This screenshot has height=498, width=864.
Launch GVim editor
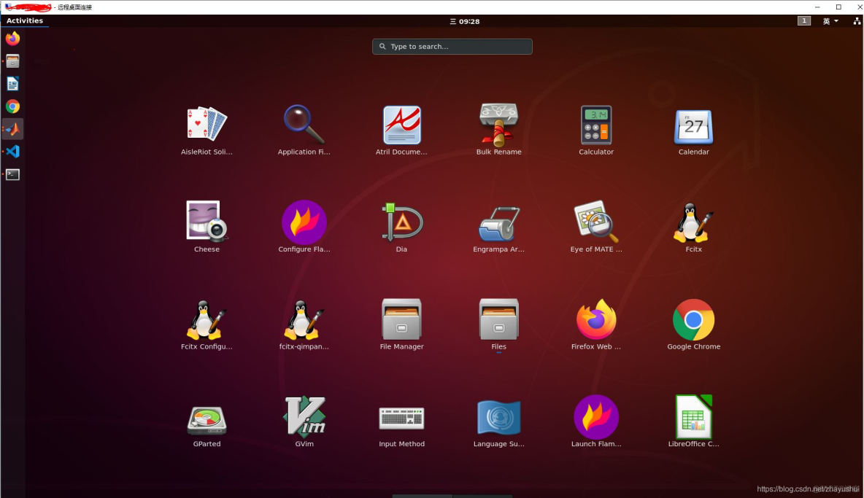(304, 421)
